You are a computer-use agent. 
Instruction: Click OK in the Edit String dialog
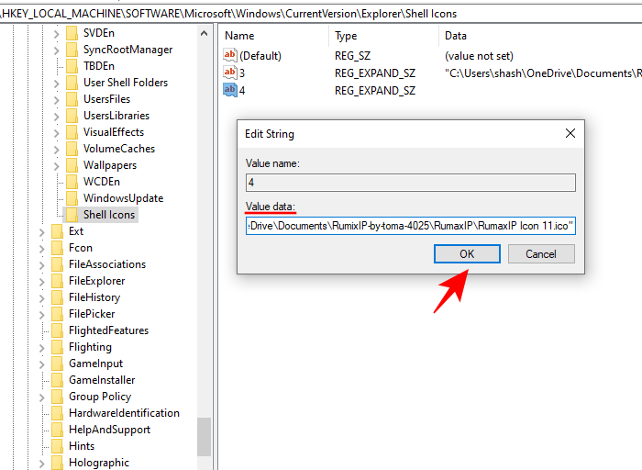pyautogui.click(x=467, y=254)
